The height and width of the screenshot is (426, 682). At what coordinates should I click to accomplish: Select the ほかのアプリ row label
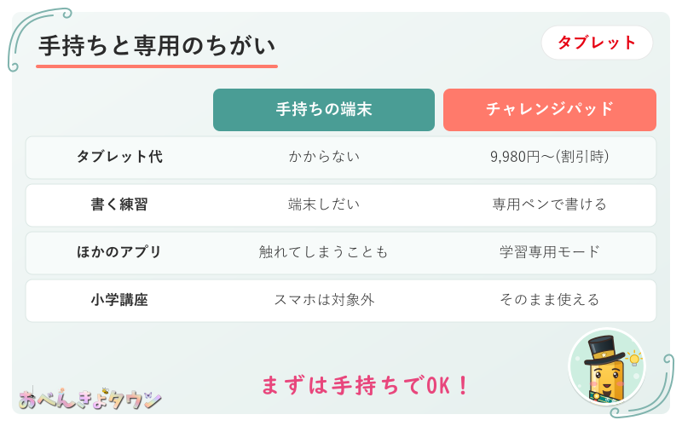coord(119,252)
